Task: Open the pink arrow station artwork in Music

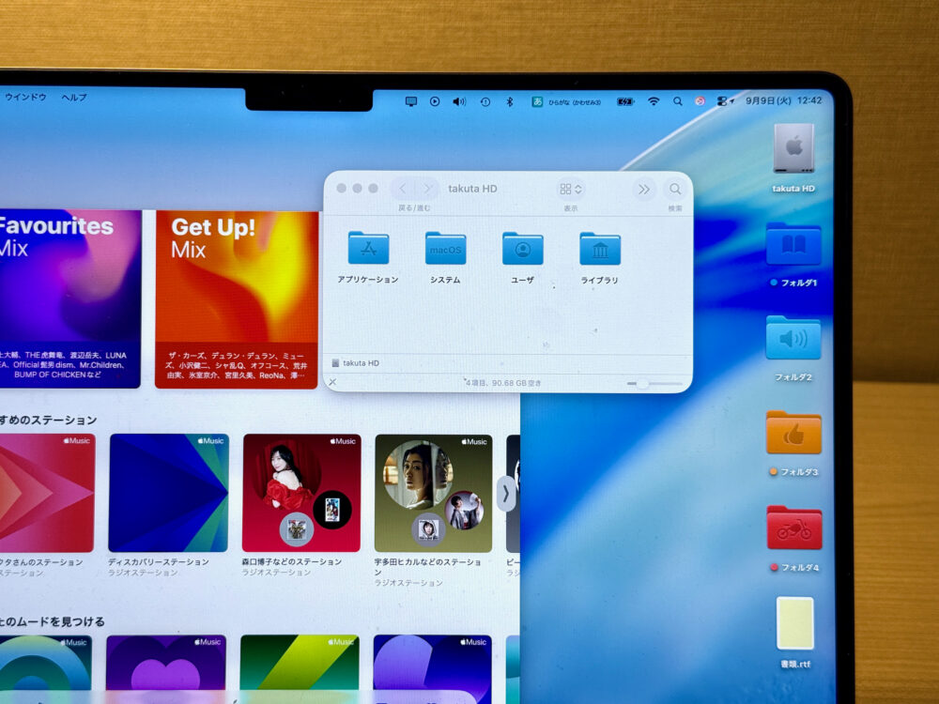Action: 47,493
